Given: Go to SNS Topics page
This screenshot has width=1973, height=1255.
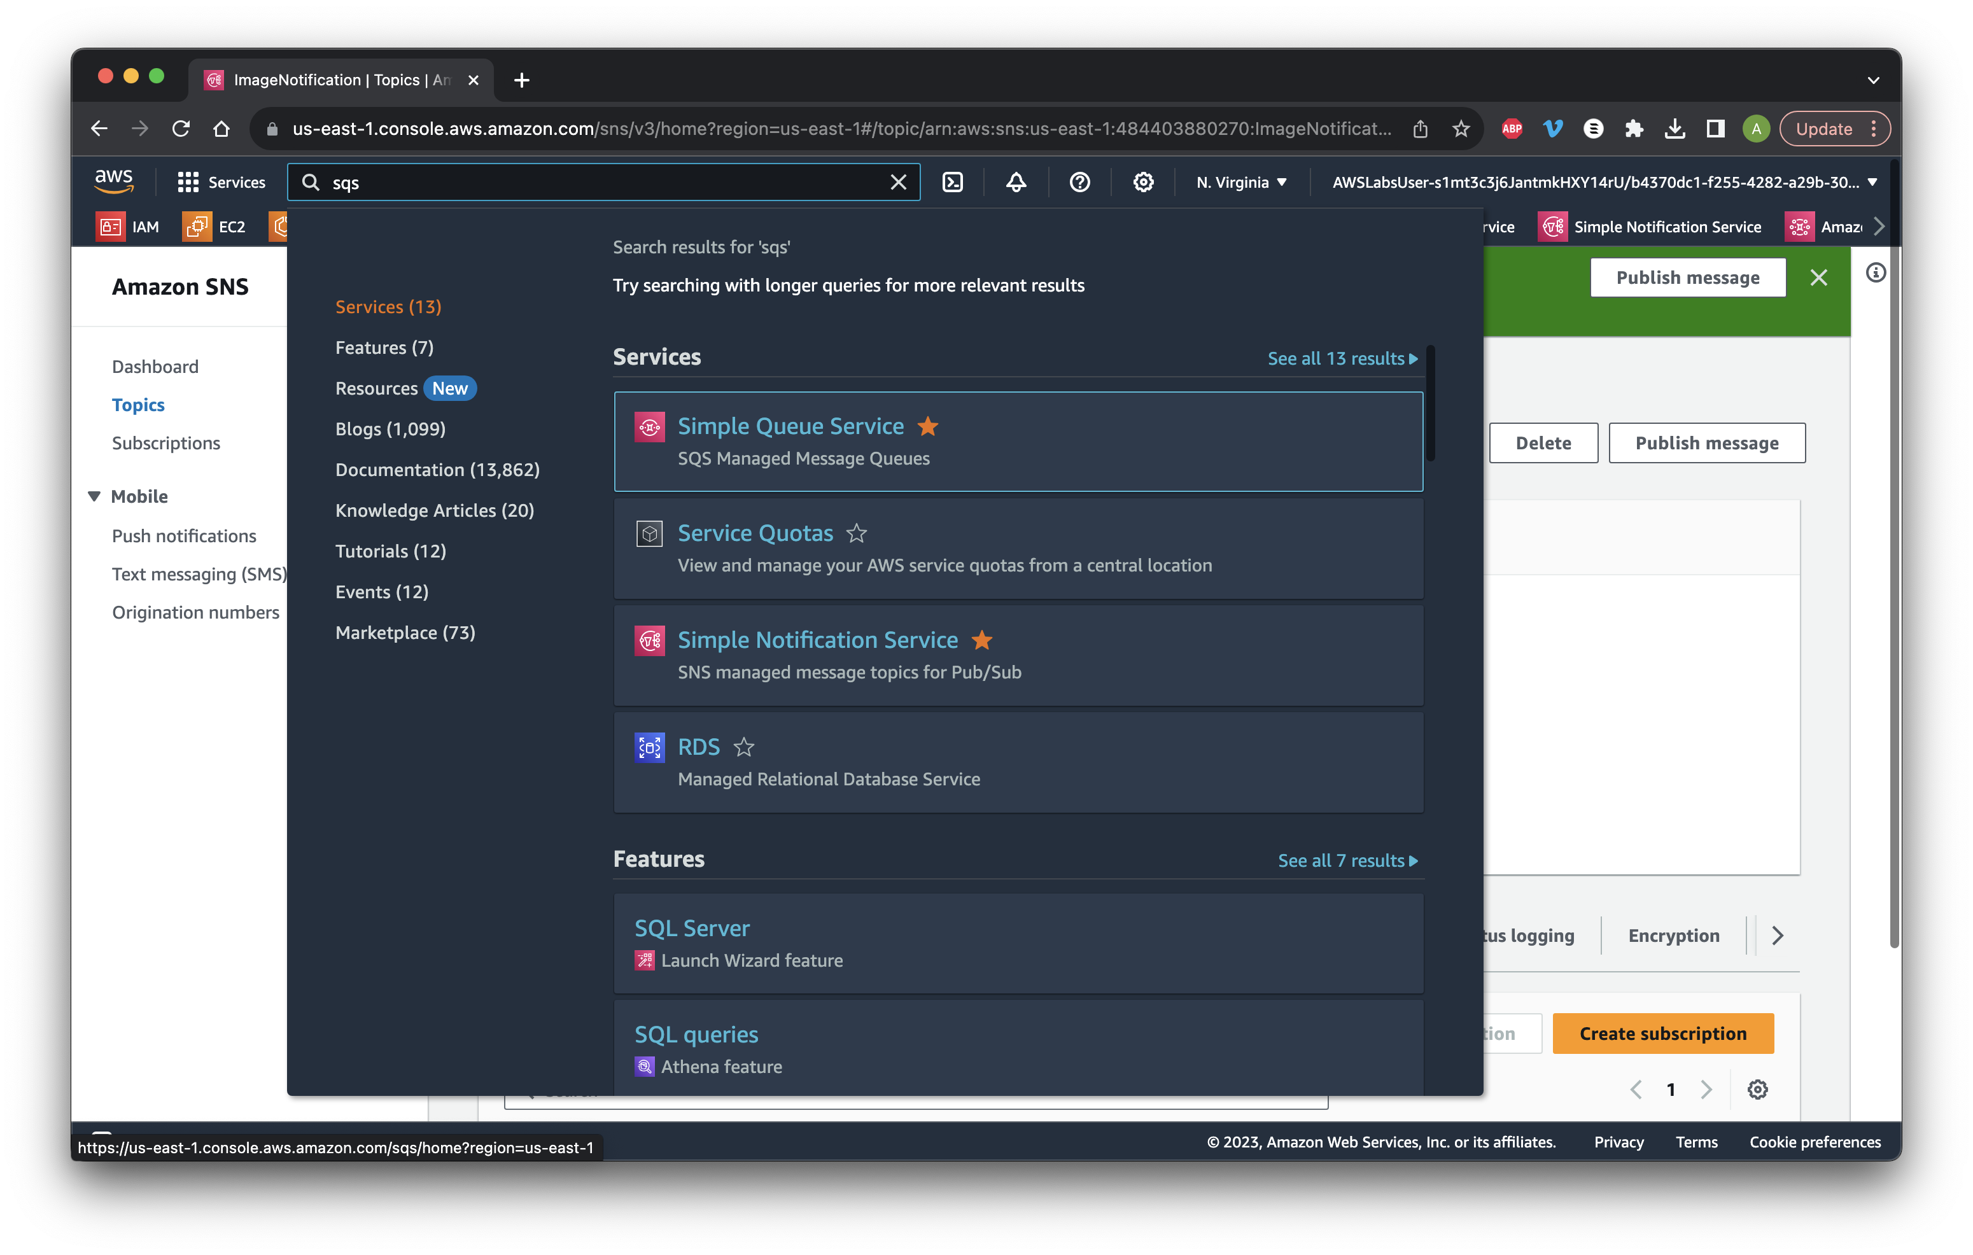Looking at the screenshot, I should 137,405.
